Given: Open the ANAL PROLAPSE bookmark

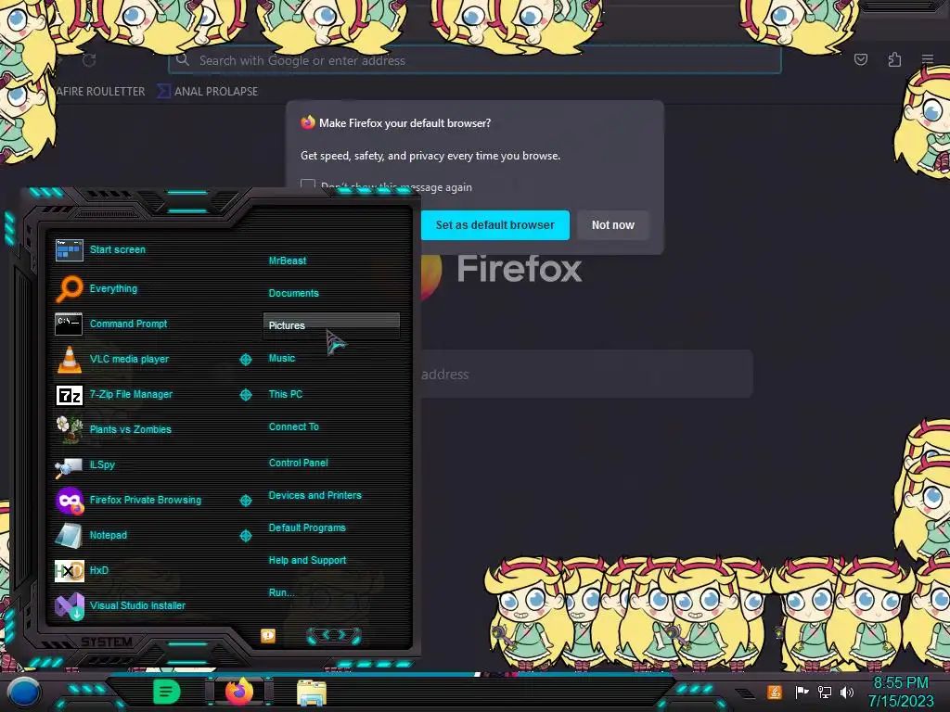Looking at the screenshot, I should pyautogui.click(x=208, y=92).
